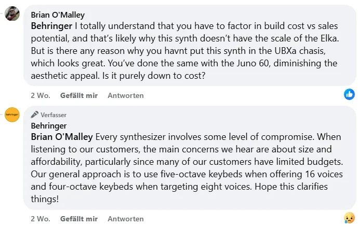Like Brian's comment with Gefällt mir
Viewport: 359px width, 227px height.
tap(78, 96)
